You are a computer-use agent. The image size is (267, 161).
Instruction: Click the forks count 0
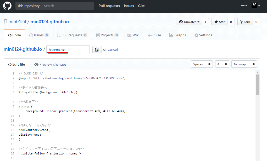click(256, 22)
